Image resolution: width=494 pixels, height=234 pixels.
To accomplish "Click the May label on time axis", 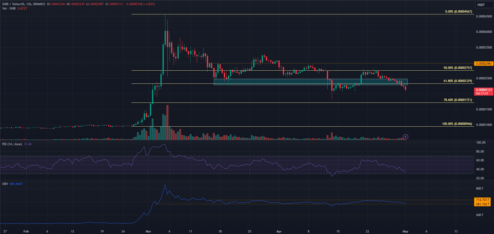I will 405,231.
